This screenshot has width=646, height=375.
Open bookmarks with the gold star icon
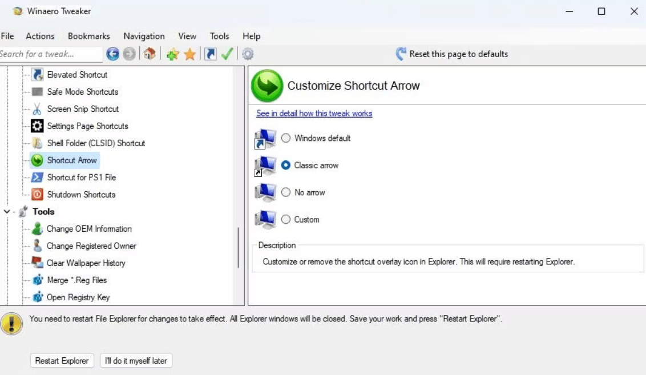click(190, 54)
